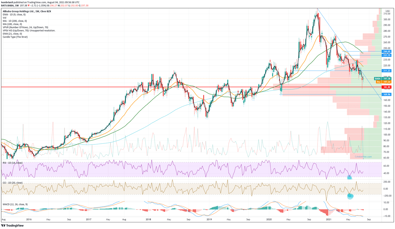The width and height of the screenshot is (395, 229).
Task: Click the 40.00 tick on the RSI axis
Action: [x=386, y=173]
